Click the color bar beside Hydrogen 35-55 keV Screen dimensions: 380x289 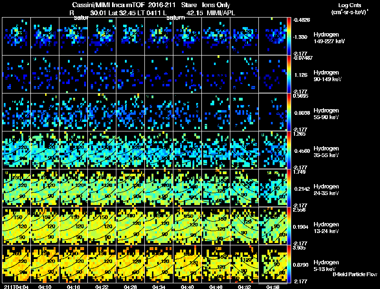[289, 150]
